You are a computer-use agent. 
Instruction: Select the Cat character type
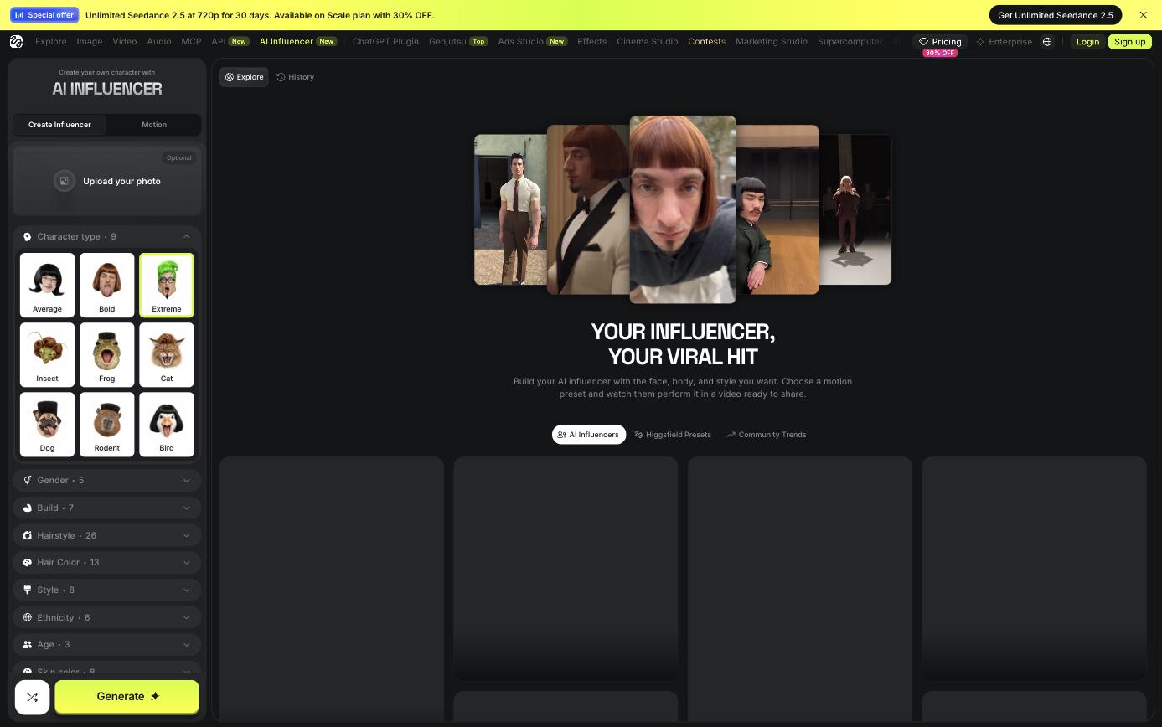(x=166, y=354)
